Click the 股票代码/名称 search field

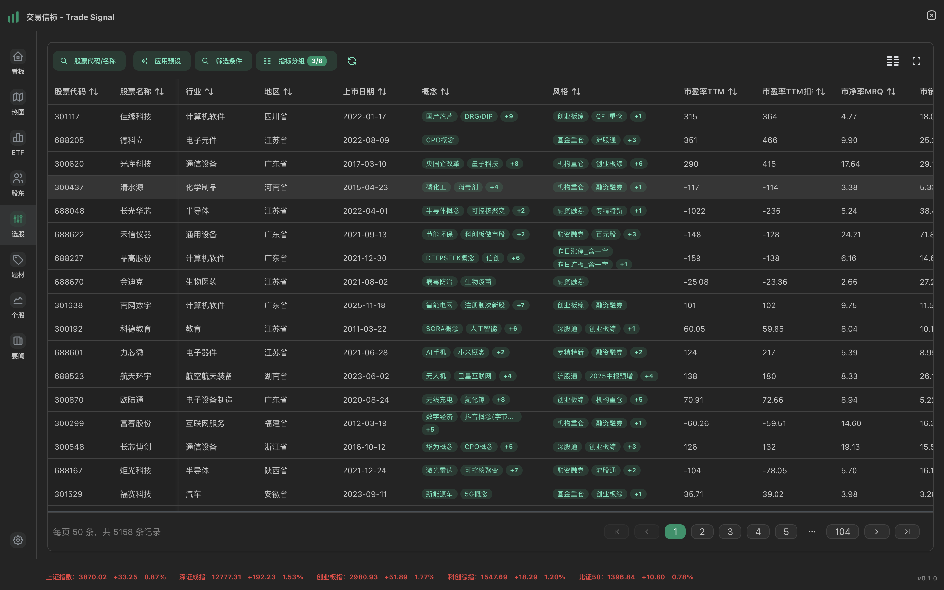click(x=89, y=61)
